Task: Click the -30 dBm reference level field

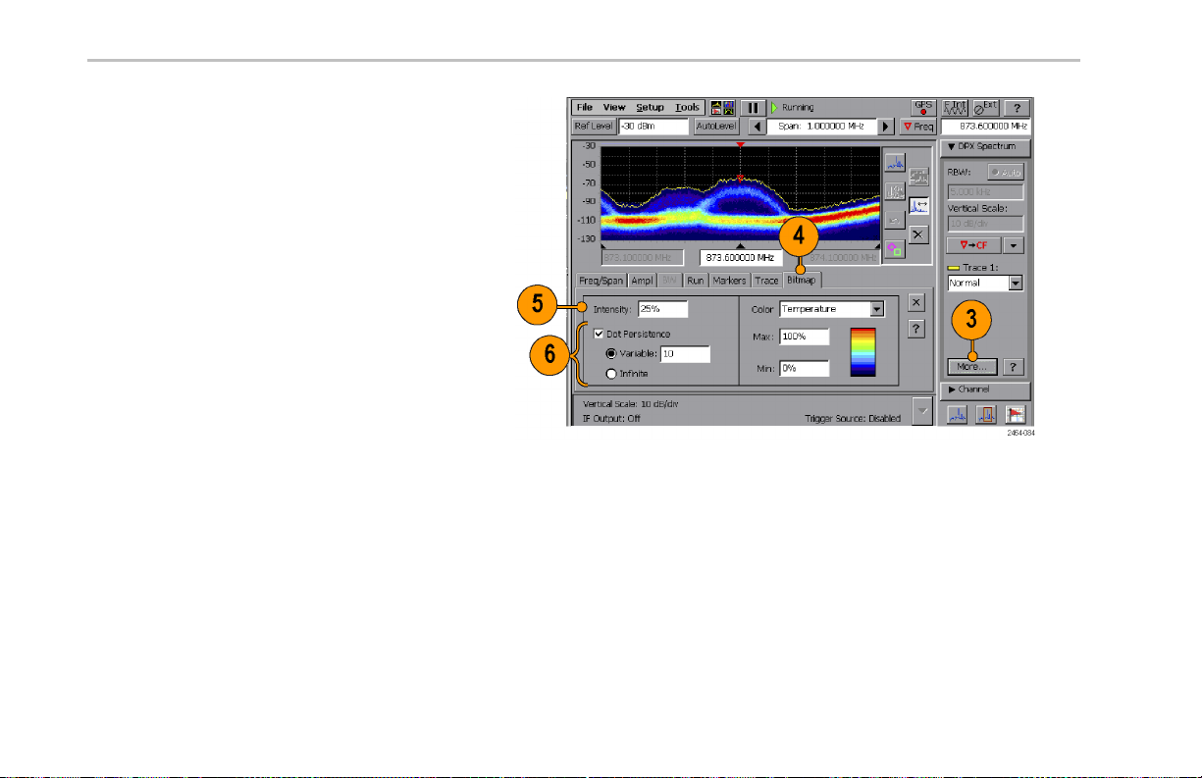Action: [653, 127]
